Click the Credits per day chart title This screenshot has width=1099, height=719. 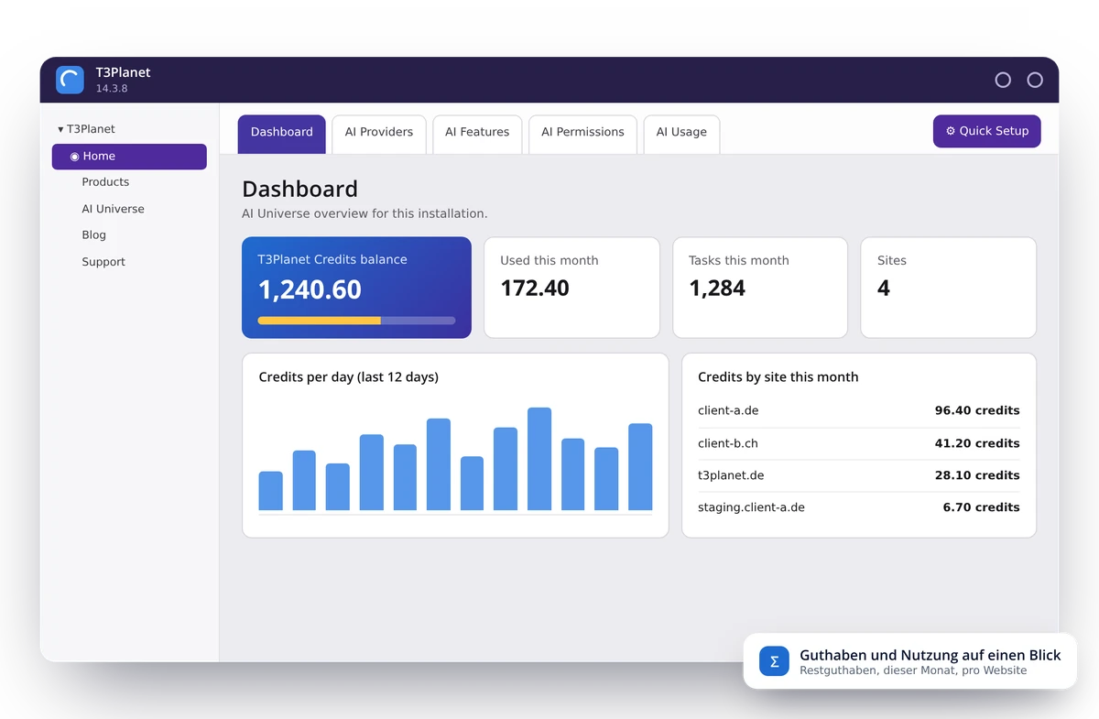tap(348, 377)
